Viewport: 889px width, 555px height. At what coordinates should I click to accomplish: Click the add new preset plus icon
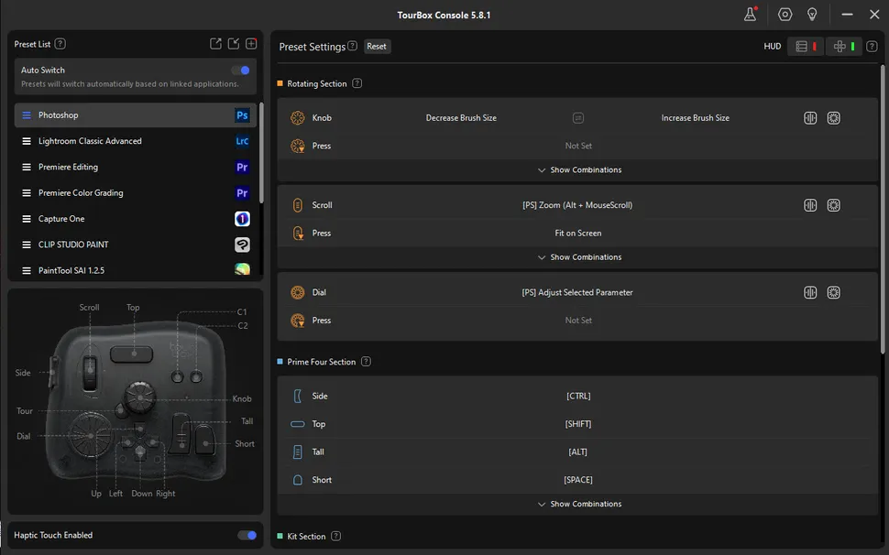coord(251,44)
